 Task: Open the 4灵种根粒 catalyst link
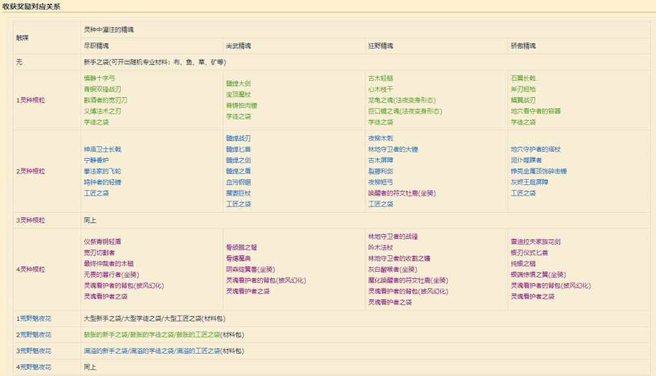(x=31, y=270)
